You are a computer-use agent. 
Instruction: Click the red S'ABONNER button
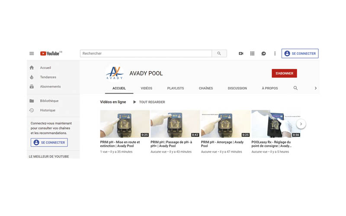pos(284,73)
